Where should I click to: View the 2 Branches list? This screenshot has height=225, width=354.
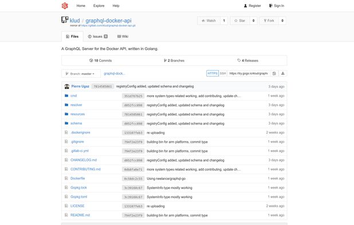pyautogui.click(x=174, y=61)
